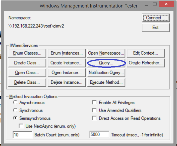Image resolution: width=177 pixels, height=146 pixels.
Task: Enable Use NextAsync (enum. only) checkbox
Action: [x=21, y=126]
